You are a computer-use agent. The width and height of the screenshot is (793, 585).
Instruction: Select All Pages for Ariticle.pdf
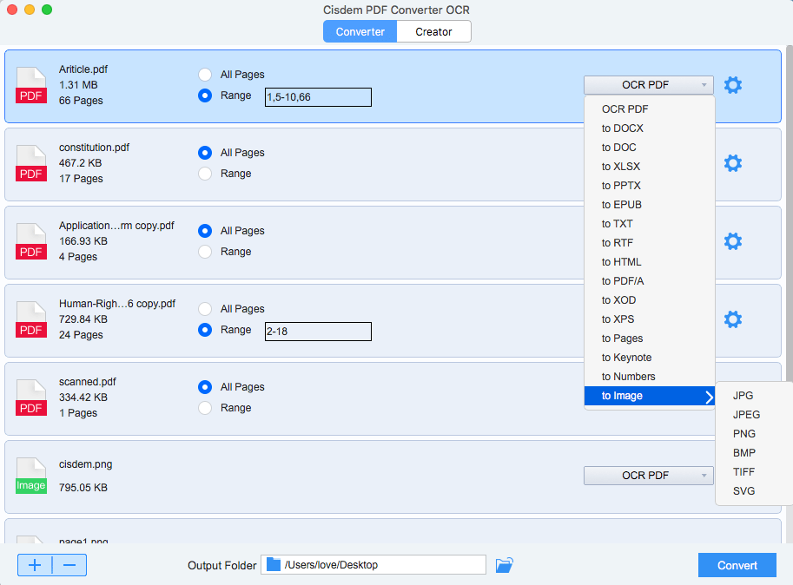(x=205, y=75)
